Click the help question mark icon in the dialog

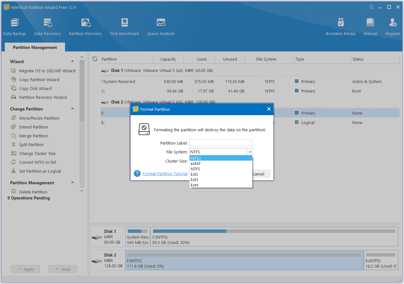pyautogui.click(x=137, y=174)
